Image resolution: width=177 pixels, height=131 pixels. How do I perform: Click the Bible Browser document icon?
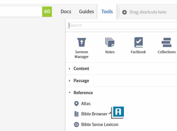point(77,114)
